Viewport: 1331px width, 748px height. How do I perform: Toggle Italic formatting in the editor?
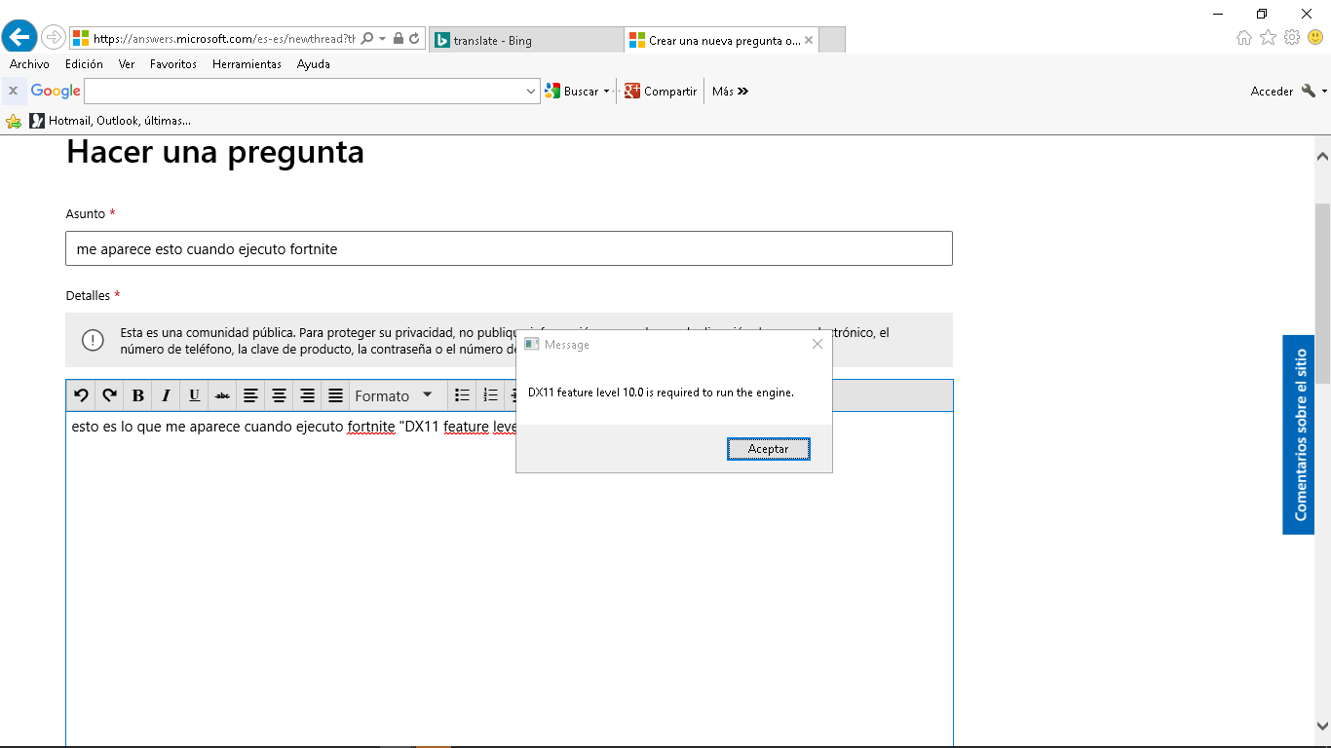pos(166,395)
